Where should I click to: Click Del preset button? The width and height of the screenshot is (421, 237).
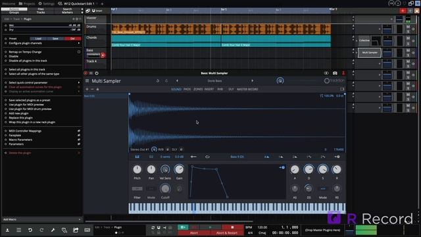[72, 39]
